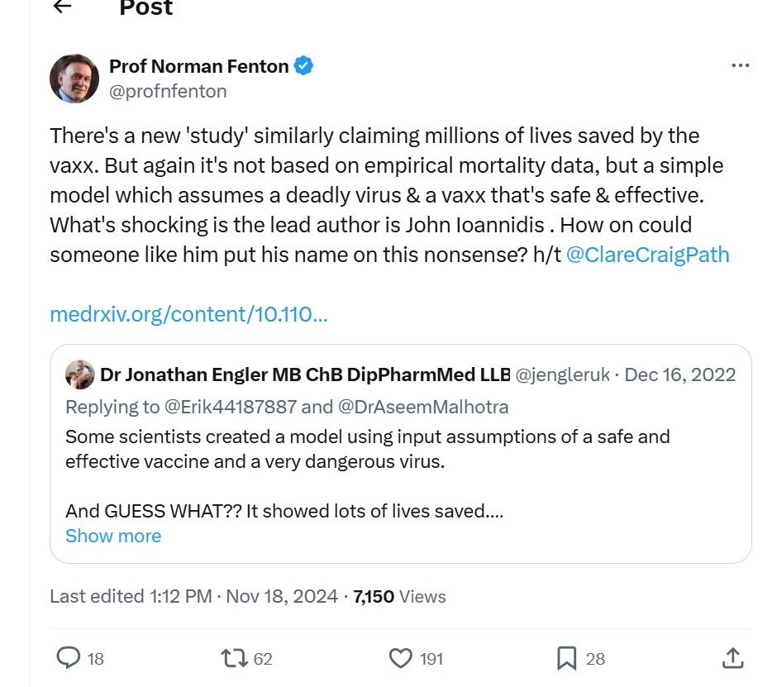Click the back arrow icon
Image resolution: width=772 pixels, height=687 pixels.
tap(62, 7)
